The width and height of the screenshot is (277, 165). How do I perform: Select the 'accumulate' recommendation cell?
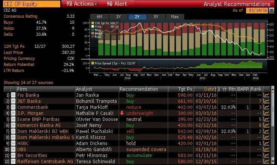[139, 155]
